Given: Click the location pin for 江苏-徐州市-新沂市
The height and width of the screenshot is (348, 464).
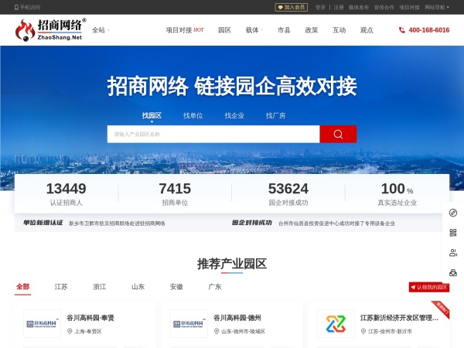Looking at the screenshot, I should pyautogui.click(x=363, y=331).
